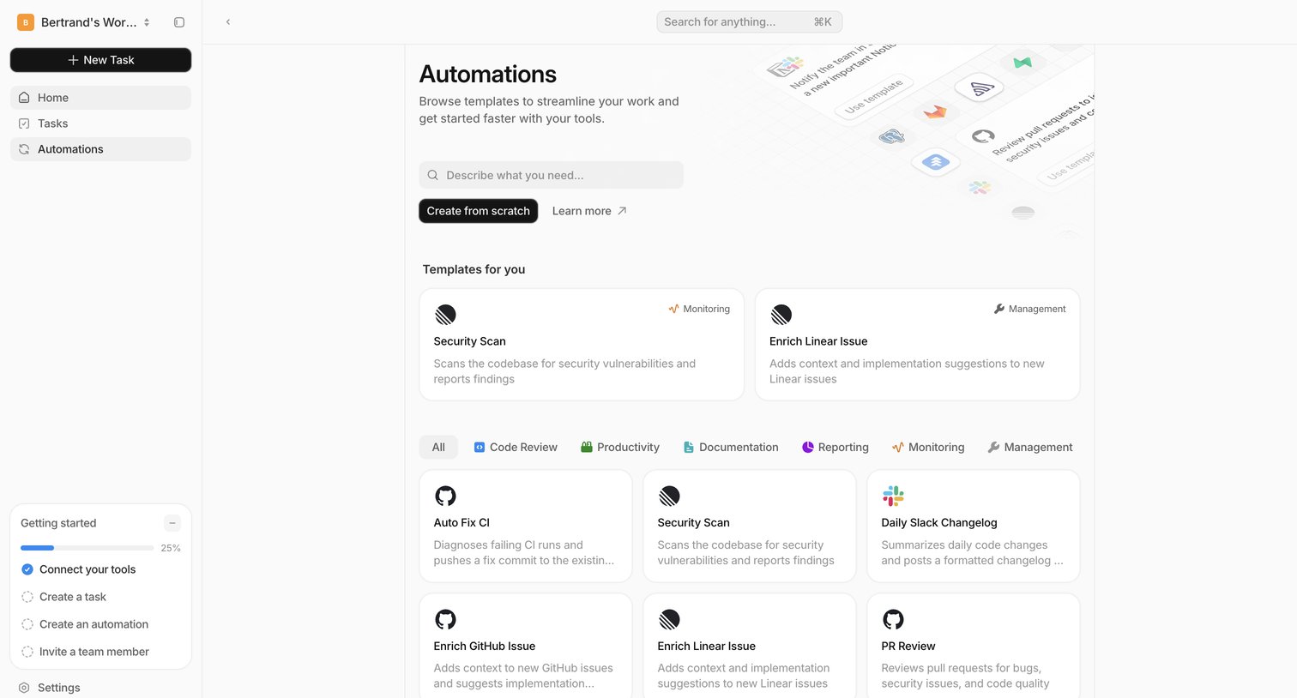1297x698 pixels.
Task: Click GitHub icon on PR Review card
Action: tap(893, 619)
